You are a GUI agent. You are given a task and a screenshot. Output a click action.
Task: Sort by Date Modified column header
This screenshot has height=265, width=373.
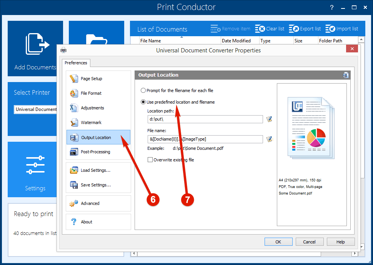click(x=240, y=41)
